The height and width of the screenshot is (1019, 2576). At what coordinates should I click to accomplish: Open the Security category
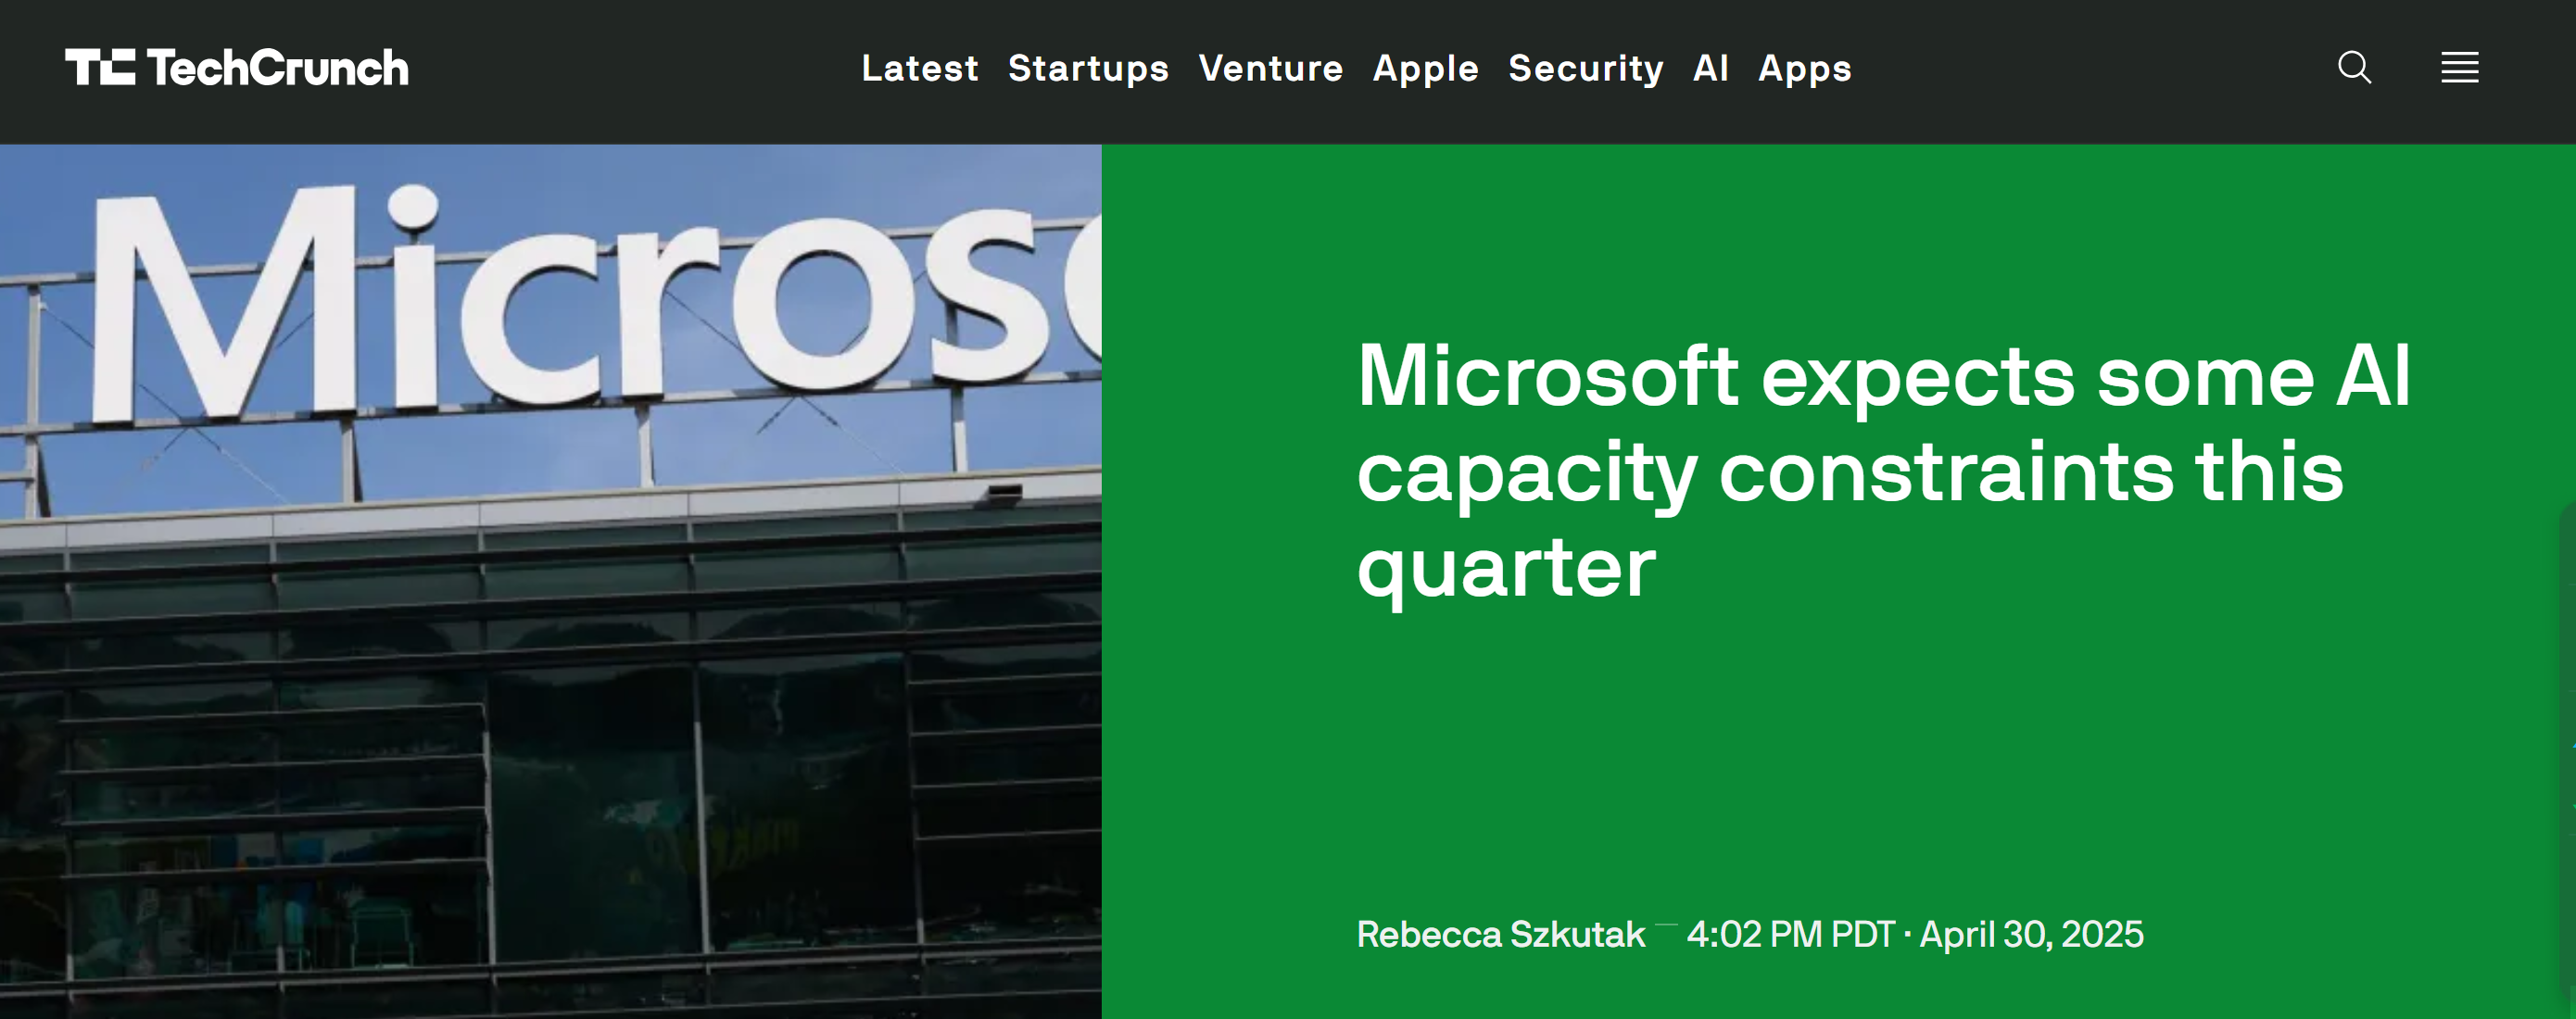tap(1585, 68)
